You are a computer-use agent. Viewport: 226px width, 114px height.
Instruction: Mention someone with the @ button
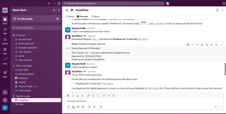[83, 107]
